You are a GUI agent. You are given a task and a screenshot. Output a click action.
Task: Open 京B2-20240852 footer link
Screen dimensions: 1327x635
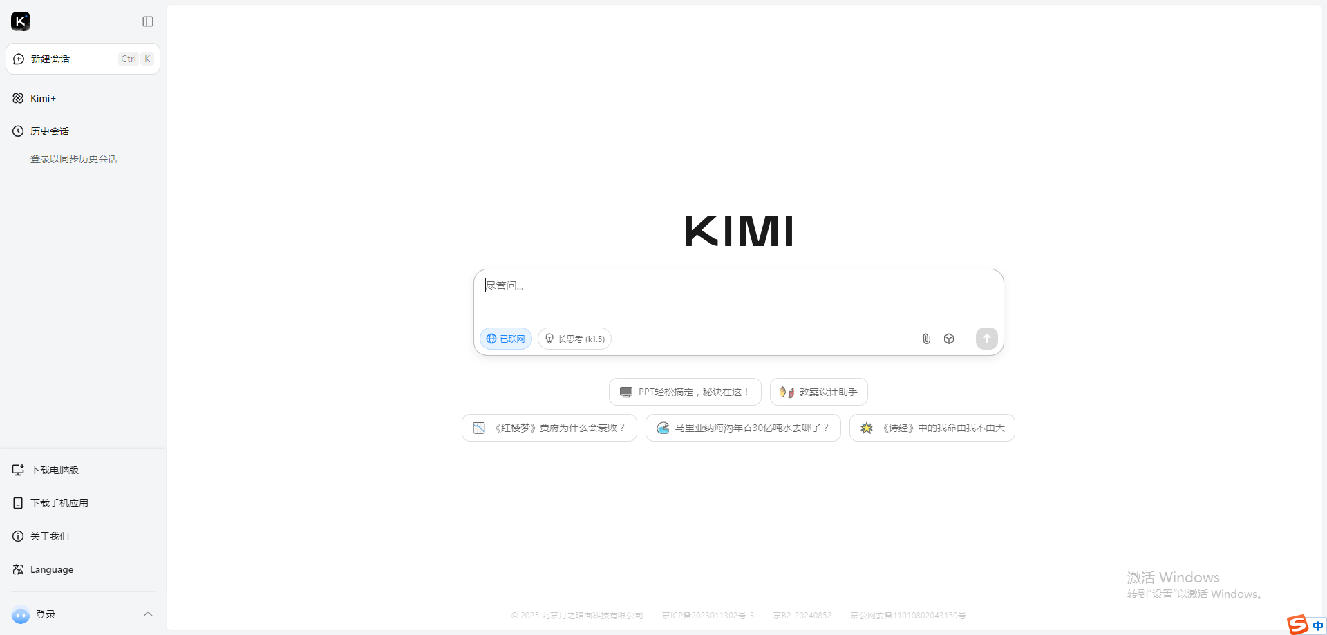[802, 616]
